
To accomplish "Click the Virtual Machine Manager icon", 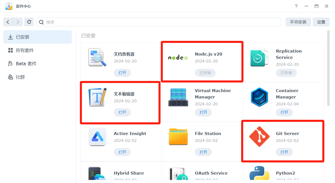I will pyautogui.click(x=178, y=97).
